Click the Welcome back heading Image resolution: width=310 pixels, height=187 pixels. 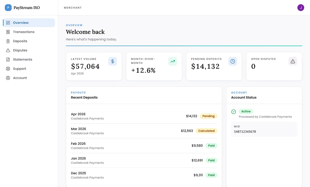coord(85,32)
